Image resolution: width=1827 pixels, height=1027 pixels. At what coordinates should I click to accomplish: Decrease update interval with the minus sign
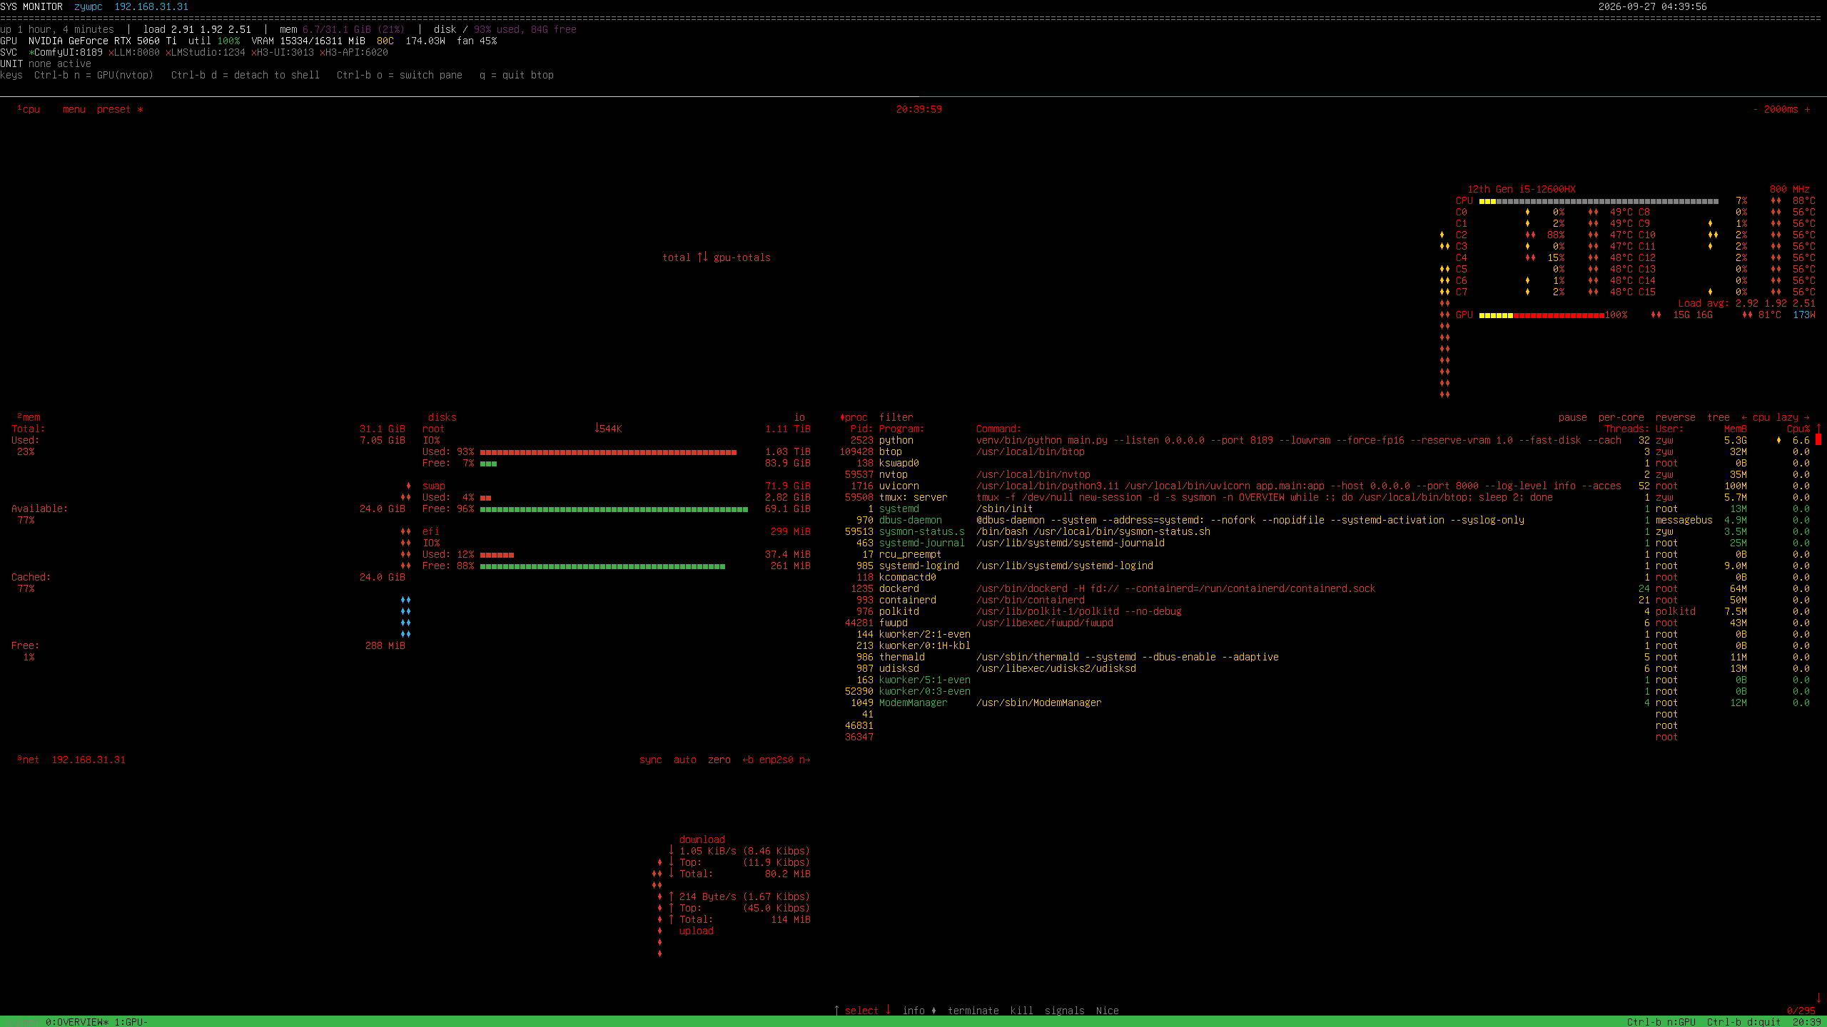point(1756,109)
